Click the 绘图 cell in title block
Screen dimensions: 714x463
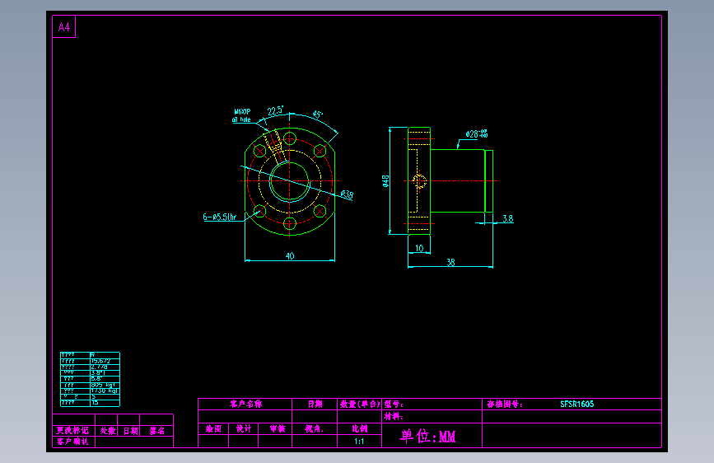point(213,429)
